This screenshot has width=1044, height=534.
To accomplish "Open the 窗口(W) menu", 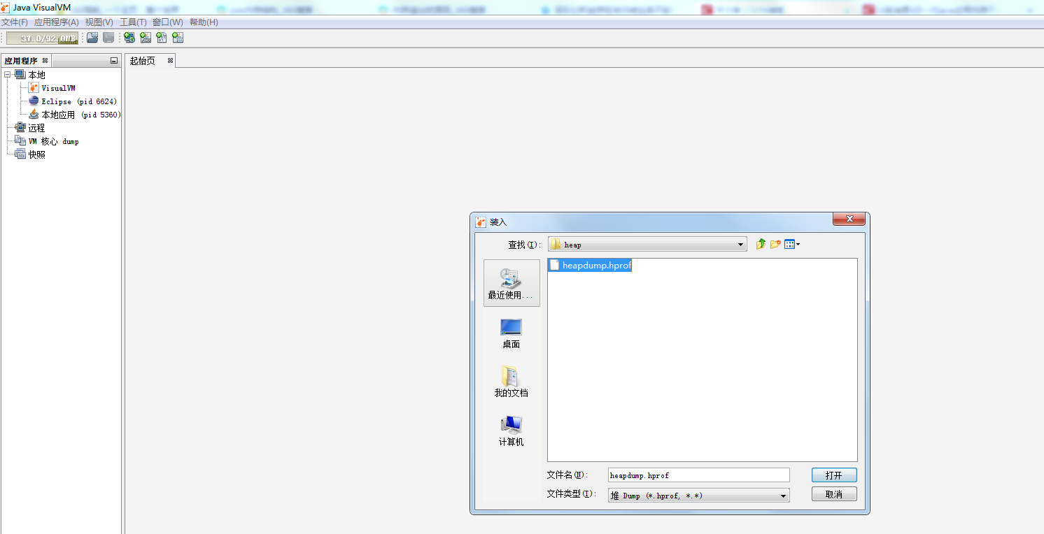I will (x=168, y=22).
